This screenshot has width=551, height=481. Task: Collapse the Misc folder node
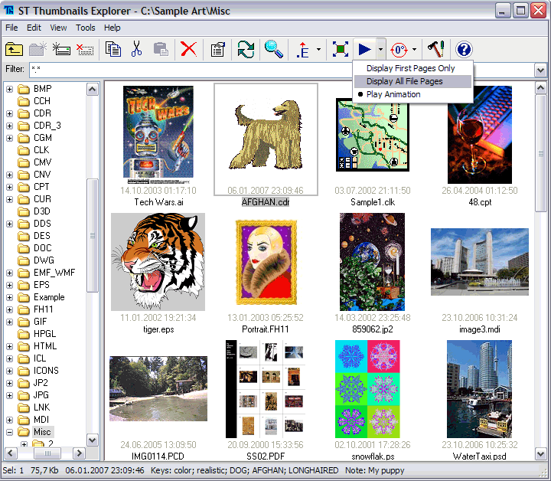[x=10, y=432]
